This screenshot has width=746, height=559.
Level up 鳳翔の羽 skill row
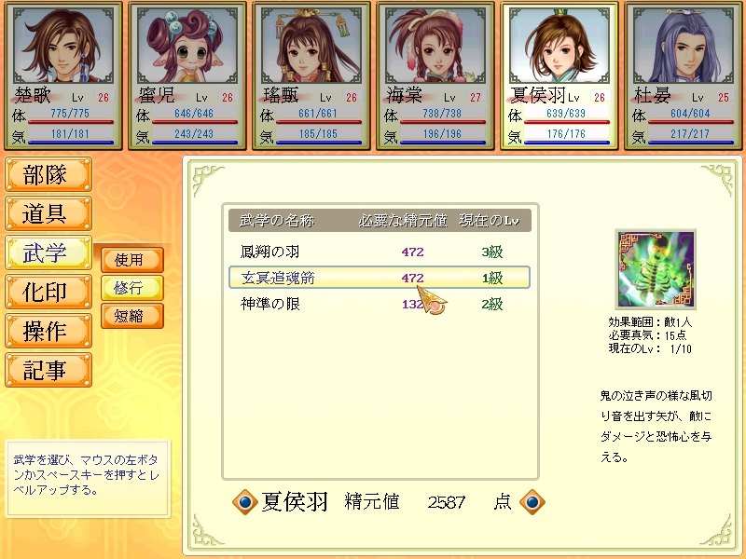(x=380, y=252)
